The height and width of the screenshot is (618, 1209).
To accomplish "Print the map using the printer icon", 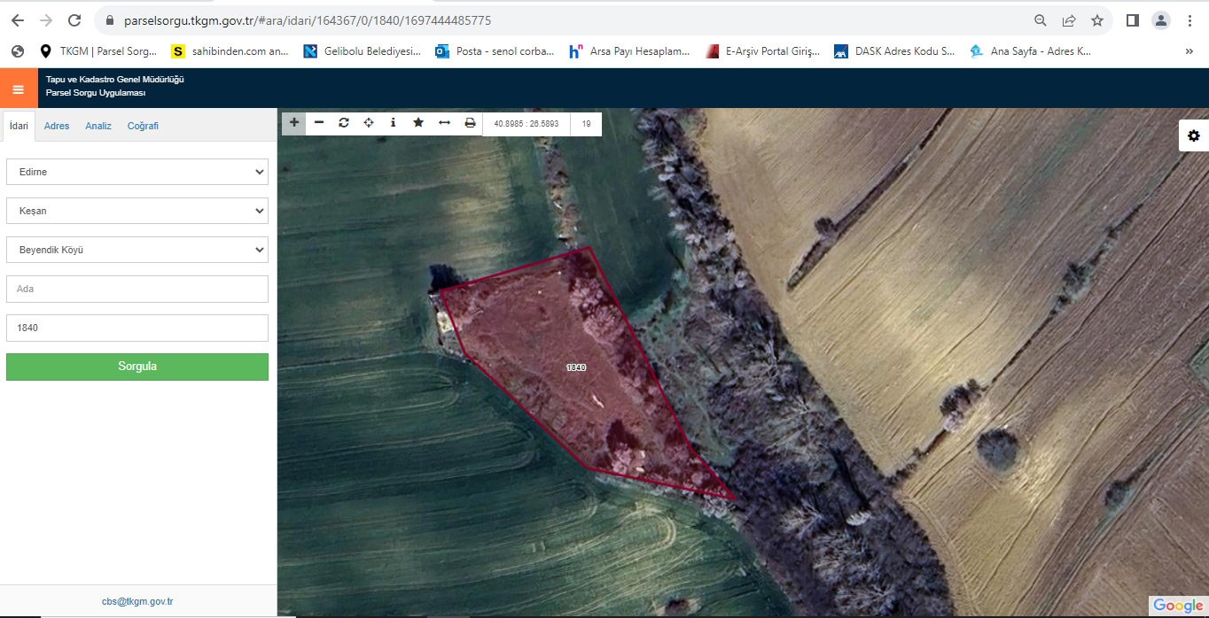I will click(x=470, y=123).
